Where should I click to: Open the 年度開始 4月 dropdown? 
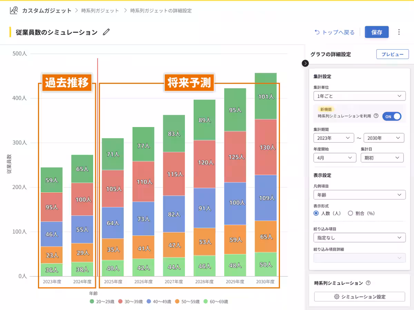(x=335, y=158)
